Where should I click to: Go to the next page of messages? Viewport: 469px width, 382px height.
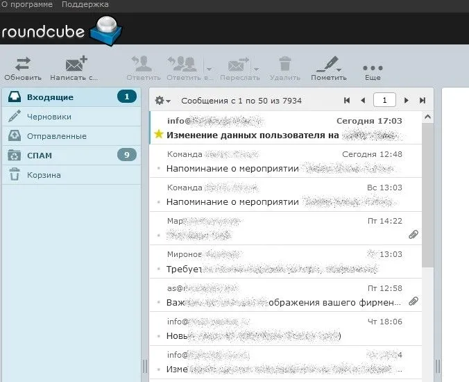(407, 101)
